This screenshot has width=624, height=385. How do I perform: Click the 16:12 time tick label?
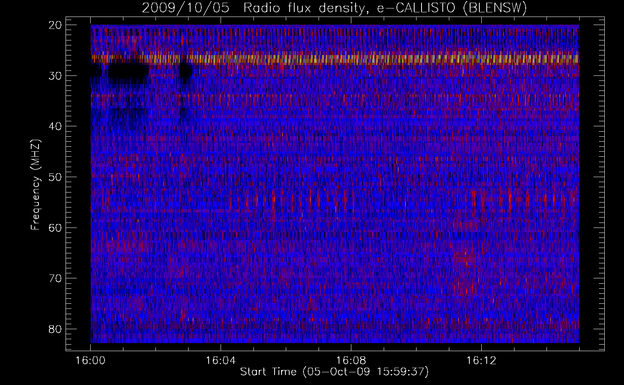click(481, 361)
